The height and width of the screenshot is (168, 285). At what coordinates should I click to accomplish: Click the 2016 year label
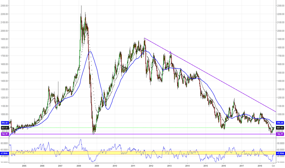(x=224, y=166)
